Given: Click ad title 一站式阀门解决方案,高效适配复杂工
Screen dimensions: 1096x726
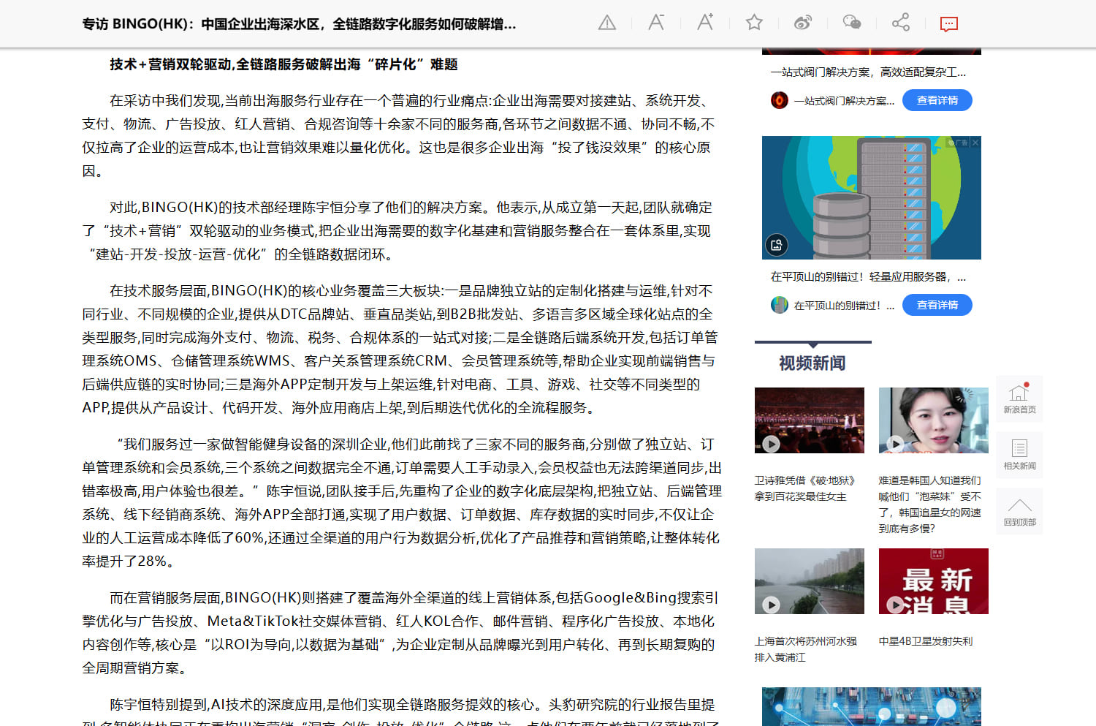Looking at the screenshot, I should pyautogui.click(x=868, y=72).
